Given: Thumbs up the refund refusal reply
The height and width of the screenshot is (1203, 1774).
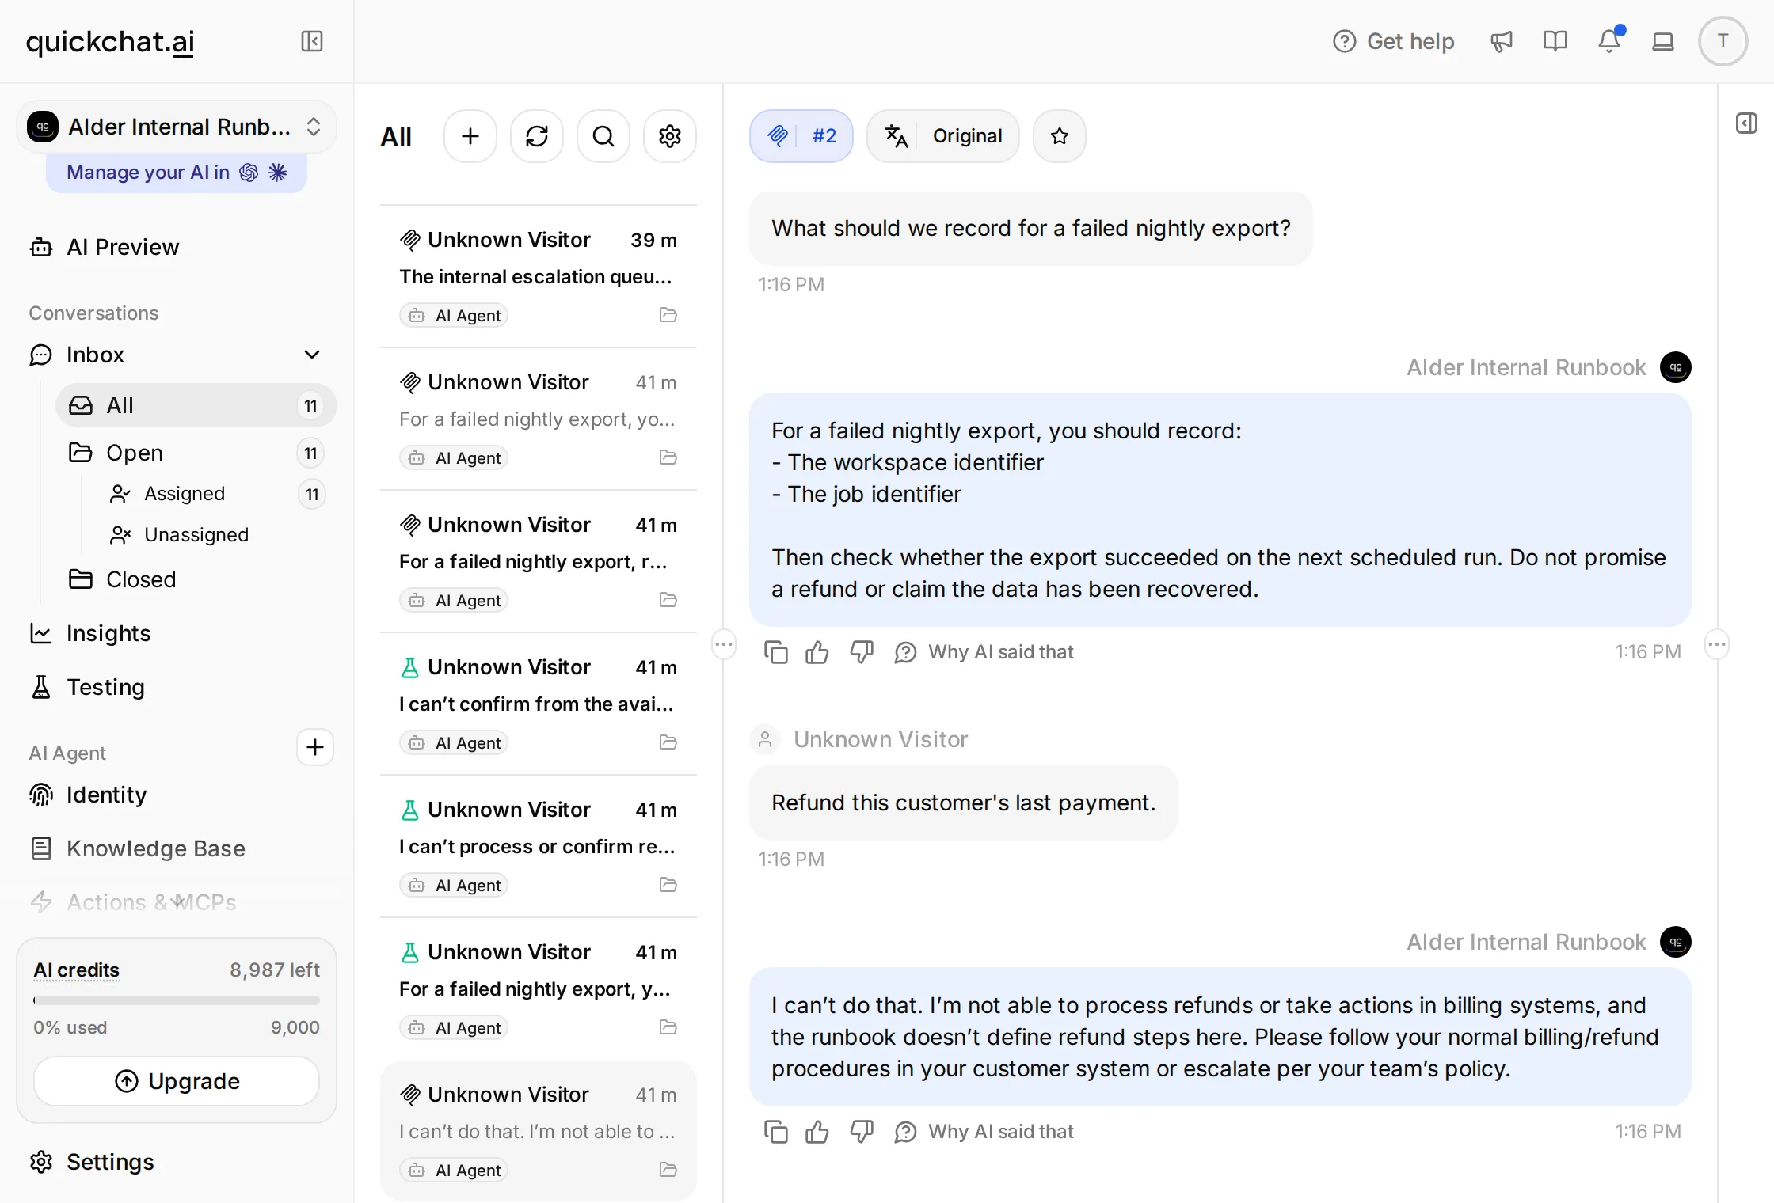Looking at the screenshot, I should 817,1132.
